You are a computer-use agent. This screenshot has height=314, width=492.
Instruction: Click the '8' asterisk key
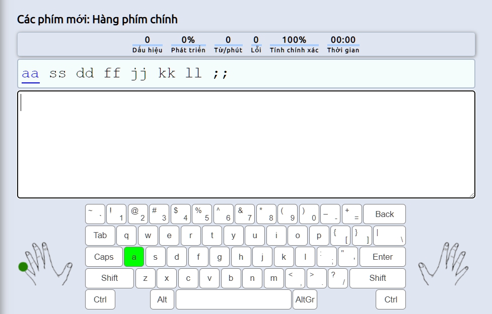[266, 214]
